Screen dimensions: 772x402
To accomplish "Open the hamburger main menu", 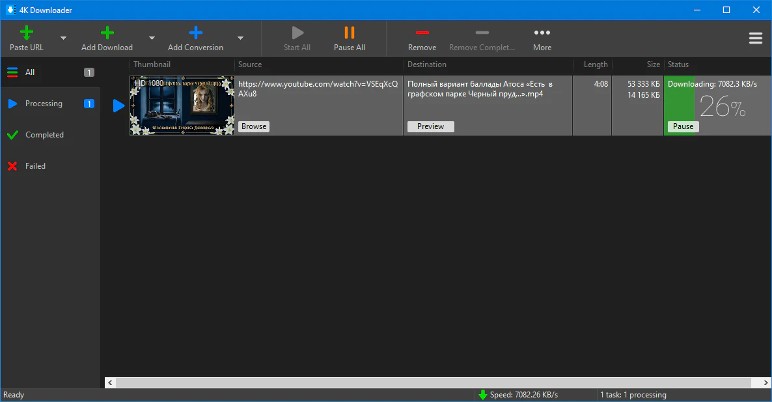I will click(x=755, y=38).
